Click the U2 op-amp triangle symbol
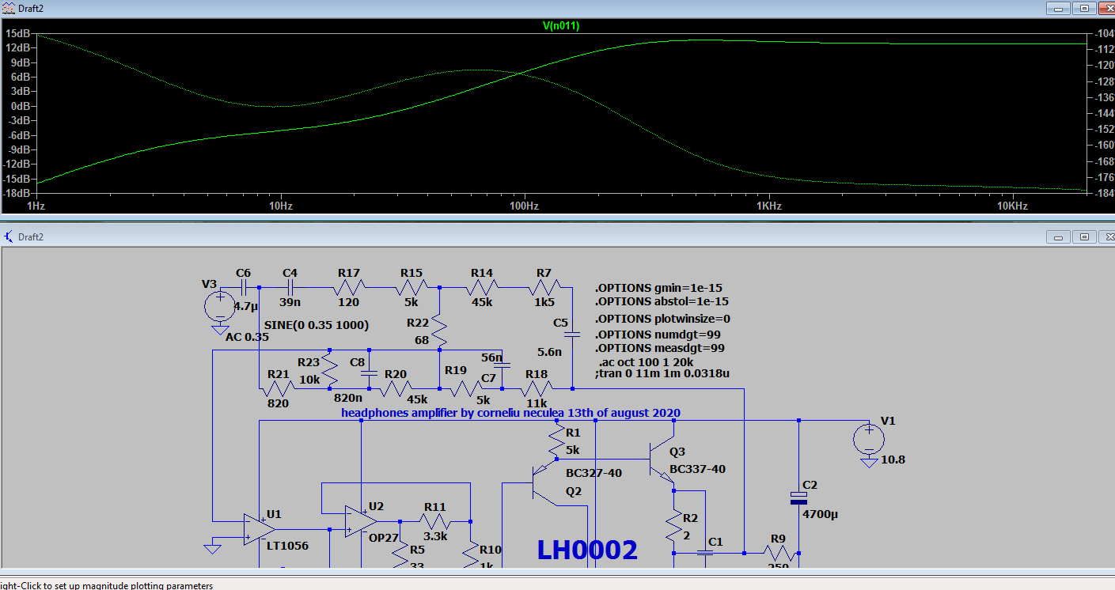Image resolution: width=1115 pixels, height=590 pixels. pyautogui.click(x=360, y=522)
